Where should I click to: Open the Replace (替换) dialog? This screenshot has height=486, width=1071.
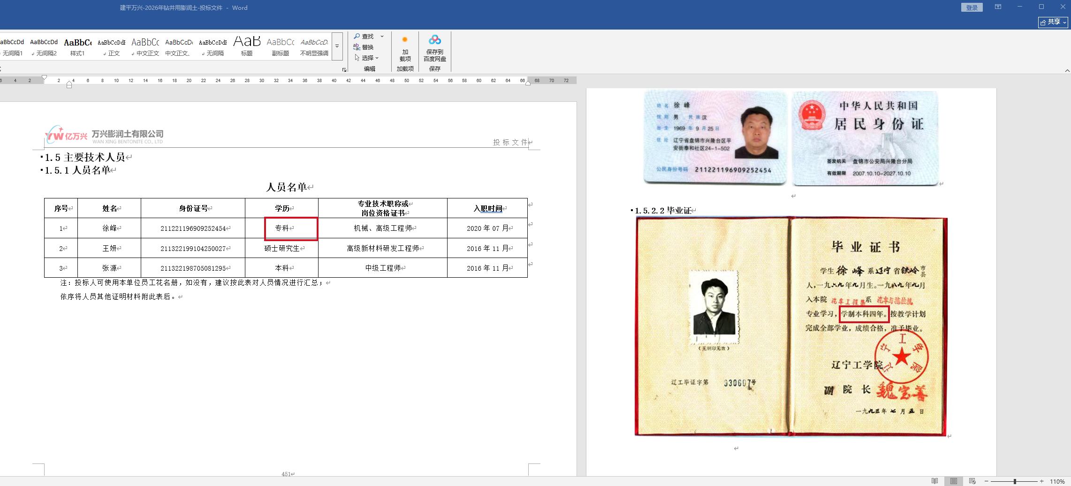(364, 47)
